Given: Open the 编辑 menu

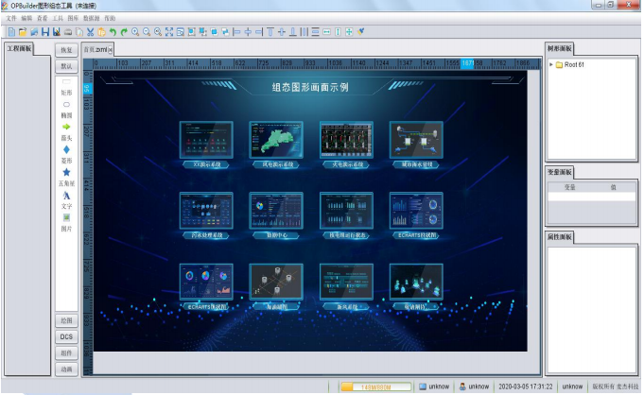Looking at the screenshot, I should 26,18.
